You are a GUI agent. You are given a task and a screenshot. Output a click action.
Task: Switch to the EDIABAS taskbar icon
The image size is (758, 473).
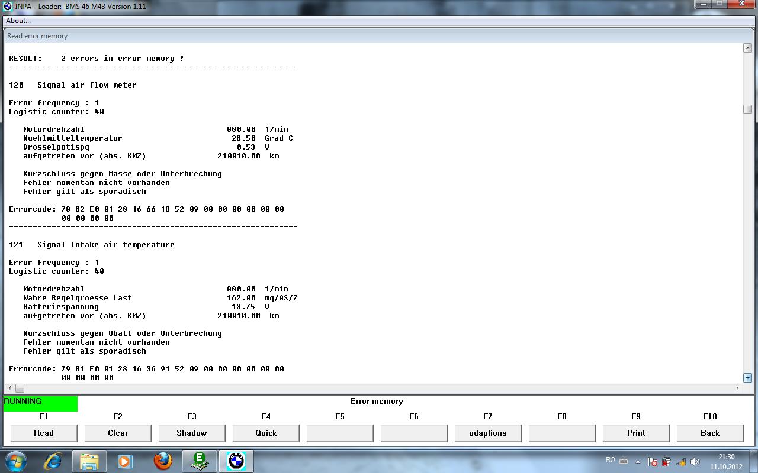(x=199, y=461)
